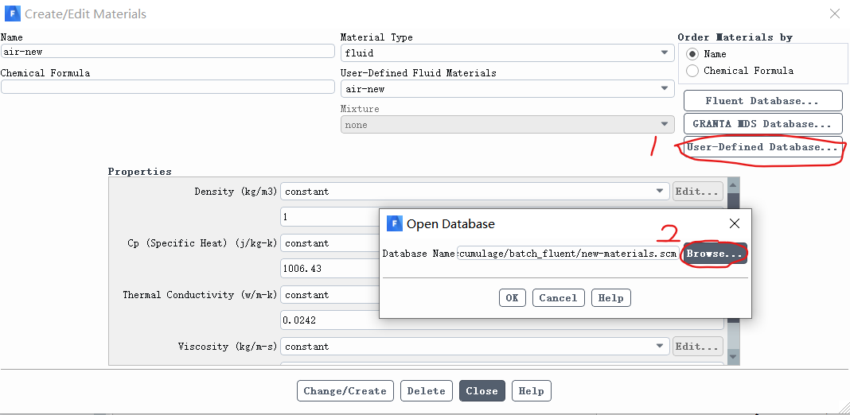This screenshot has width=850, height=415.
Task: Close the Create/Edit Materials window with X
Action: (834, 14)
